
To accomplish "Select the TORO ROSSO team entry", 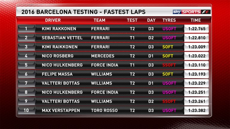I will (x=104, y=110).
